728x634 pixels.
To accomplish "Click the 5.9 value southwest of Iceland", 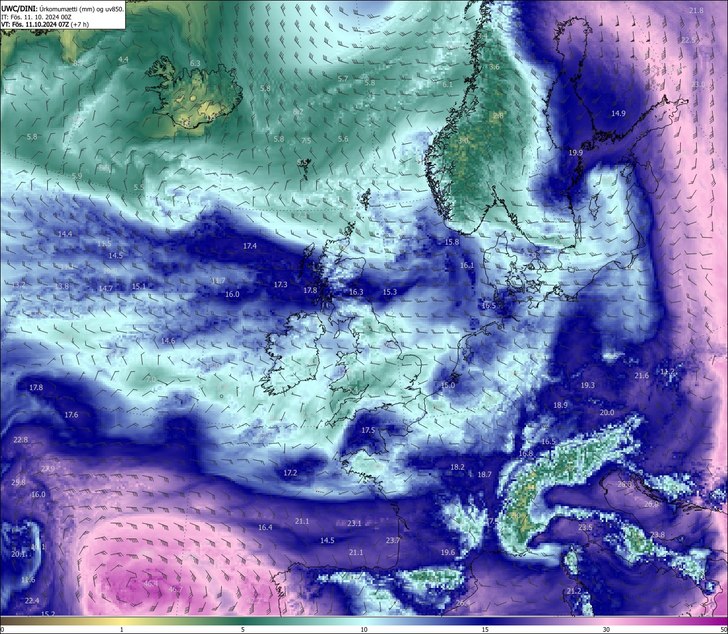I will [x=77, y=176].
